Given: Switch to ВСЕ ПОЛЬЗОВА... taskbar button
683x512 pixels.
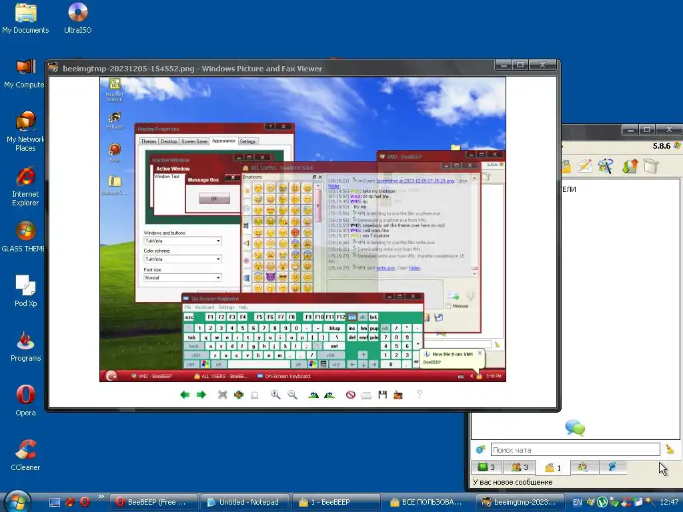Looking at the screenshot, I should click(428, 502).
